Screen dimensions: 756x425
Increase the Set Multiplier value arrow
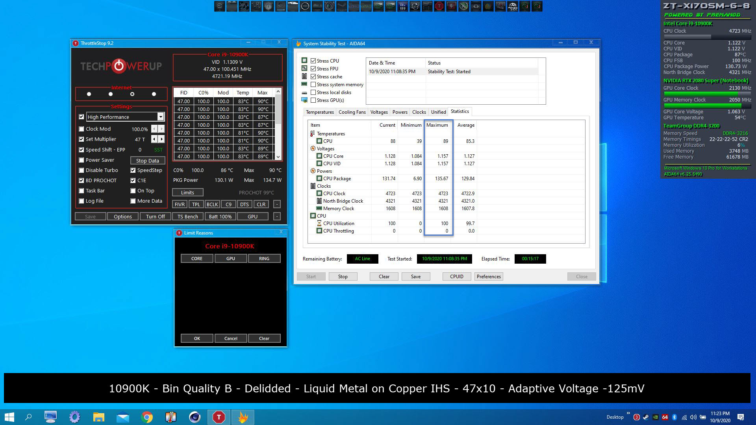pos(161,139)
